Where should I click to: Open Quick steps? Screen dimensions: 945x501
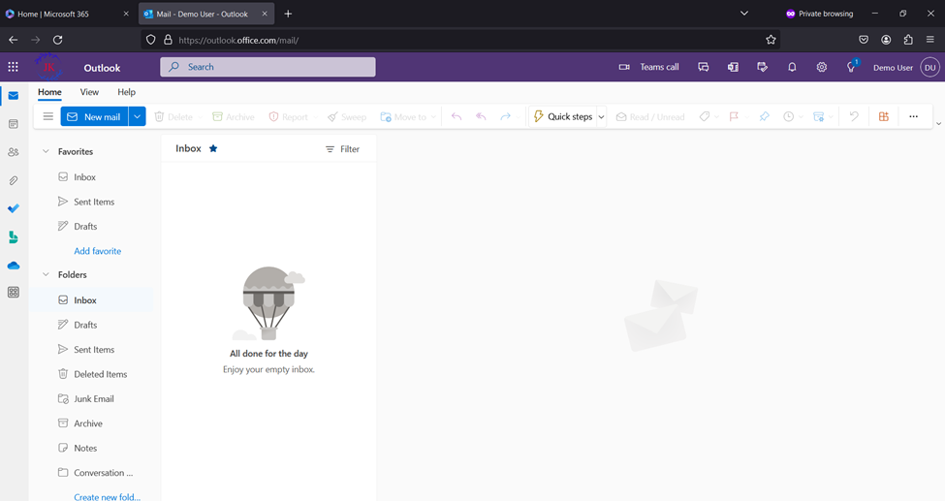click(x=563, y=116)
